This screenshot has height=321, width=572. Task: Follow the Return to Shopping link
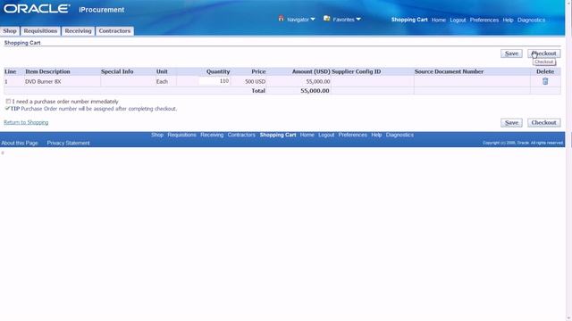tap(26, 122)
